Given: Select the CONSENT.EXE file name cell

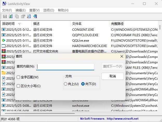Looking at the screenshot, I should click(x=83, y=30).
